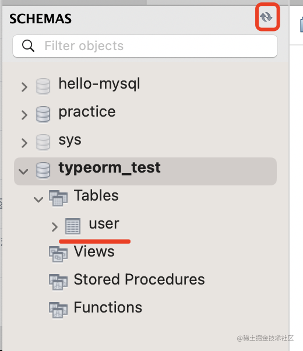This screenshot has width=303, height=351.
Task: Click the typeorm_test database icon
Action: (43, 170)
